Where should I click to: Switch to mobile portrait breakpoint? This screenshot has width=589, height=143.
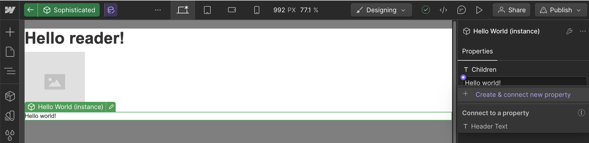click(x=256, y=10)
